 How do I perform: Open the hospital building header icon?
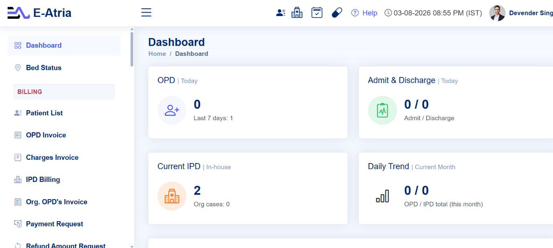tap(297, 13)
